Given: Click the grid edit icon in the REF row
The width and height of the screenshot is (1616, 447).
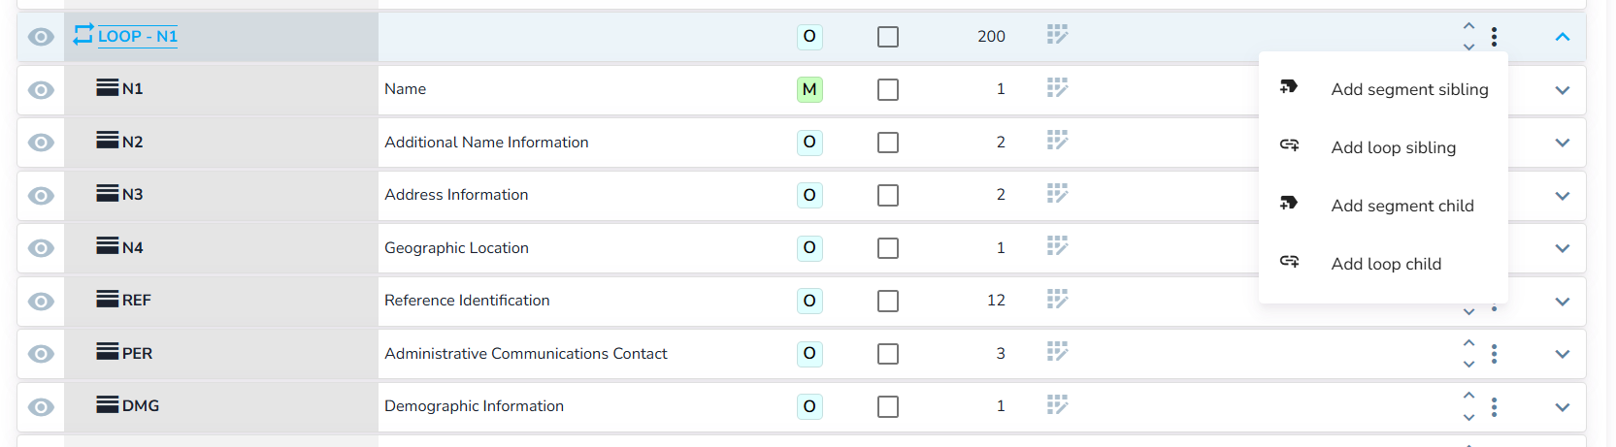Looking at the screenshot, I should 1057,300.
